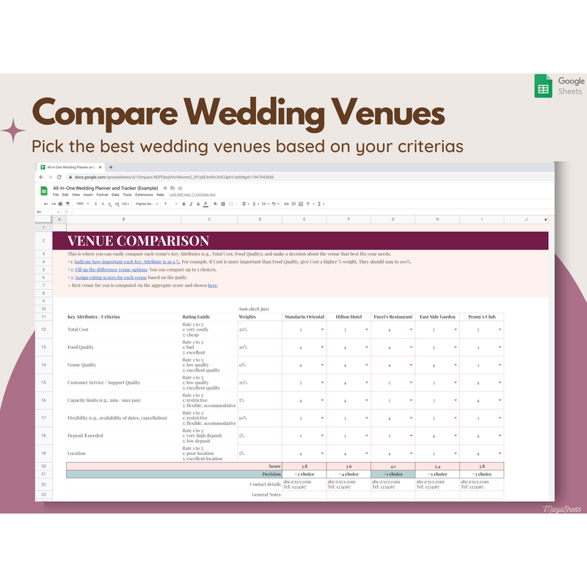The height and width of the screenshot is (587, 587).
Task: Click the print icon in the toolbar
Action: tap(60, 203)
